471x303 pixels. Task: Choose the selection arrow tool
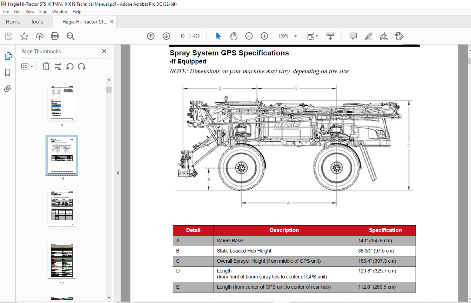tap(218, 36)
